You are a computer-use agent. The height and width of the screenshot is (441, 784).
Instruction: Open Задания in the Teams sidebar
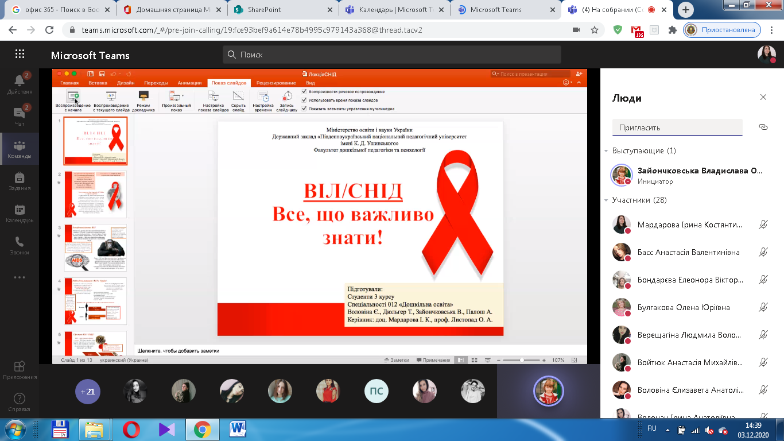click(x=20, y=181)
